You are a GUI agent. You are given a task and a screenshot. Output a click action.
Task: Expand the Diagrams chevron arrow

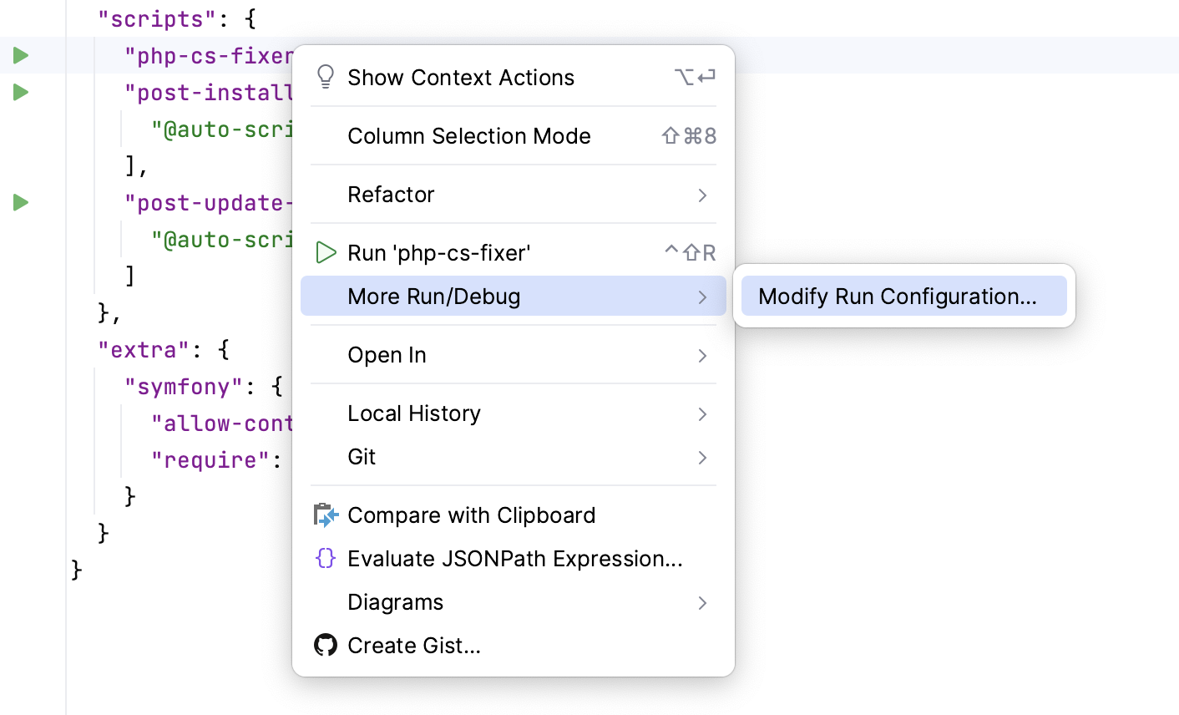coord(702,602)
